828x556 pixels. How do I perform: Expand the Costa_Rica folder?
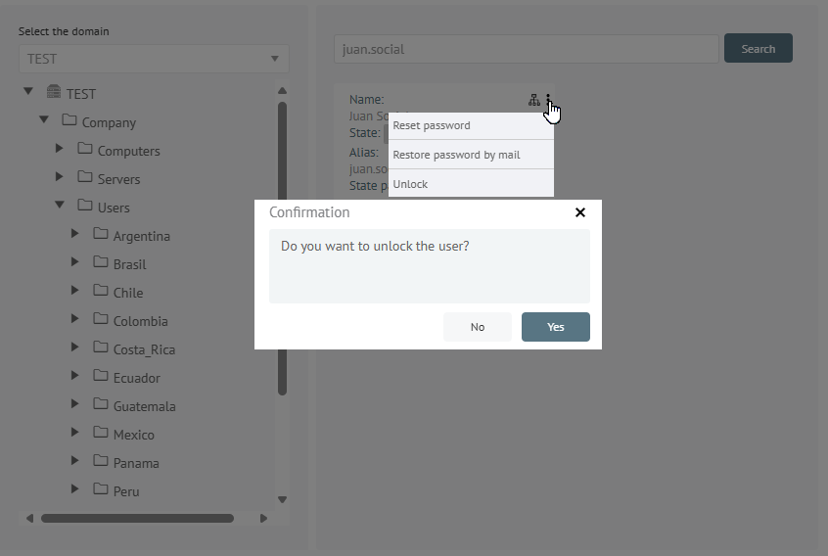coord(75,347)
